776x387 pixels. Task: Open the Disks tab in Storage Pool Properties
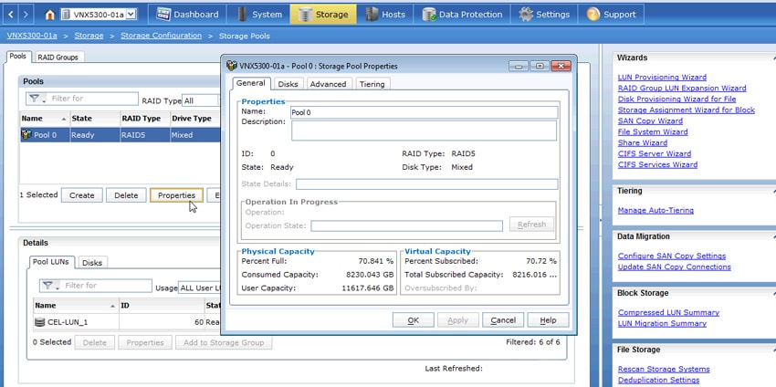click(288, 84)
